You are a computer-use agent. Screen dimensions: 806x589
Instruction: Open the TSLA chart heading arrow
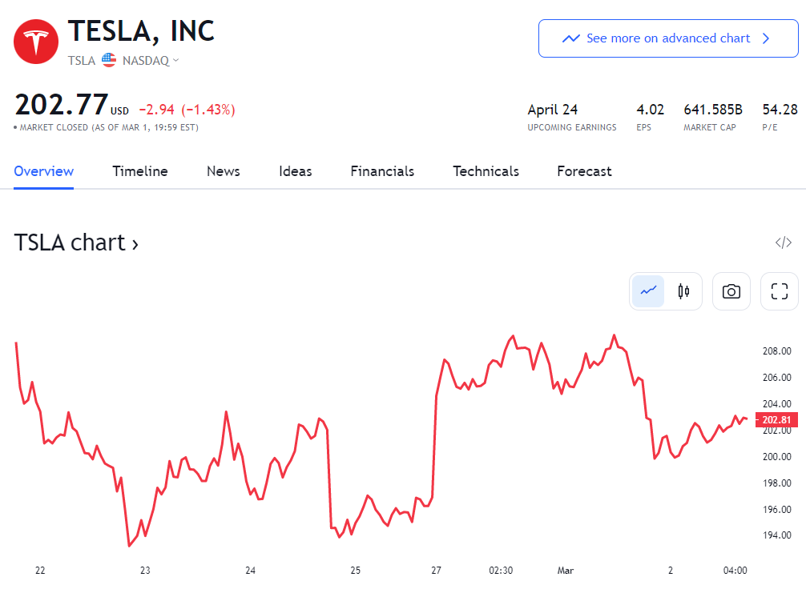click(x=135, y=243)
